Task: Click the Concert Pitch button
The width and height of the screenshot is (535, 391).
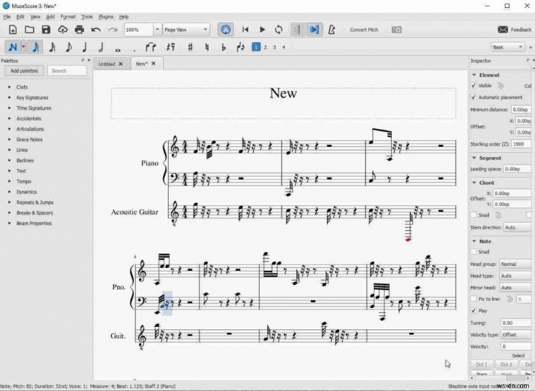Action: [364, 29]
